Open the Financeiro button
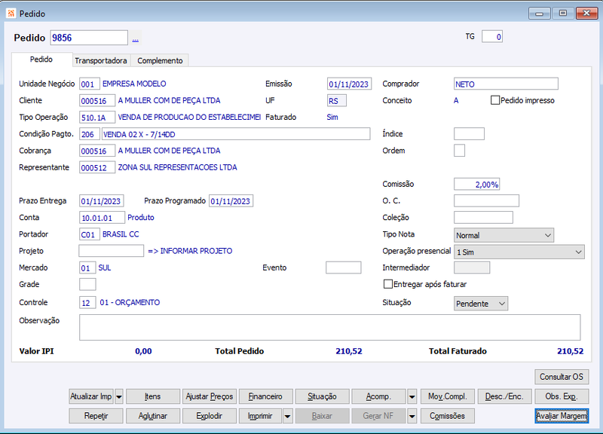603x434 pixels. coord(265,396)
